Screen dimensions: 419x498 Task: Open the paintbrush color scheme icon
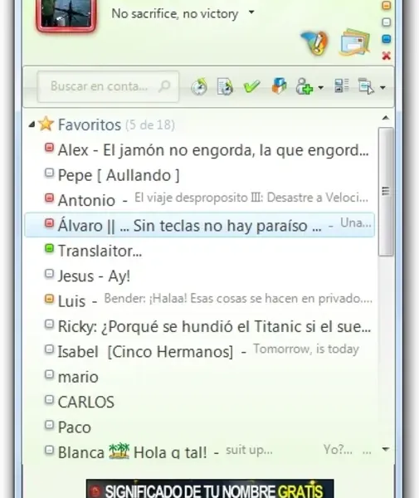point(314,42)
